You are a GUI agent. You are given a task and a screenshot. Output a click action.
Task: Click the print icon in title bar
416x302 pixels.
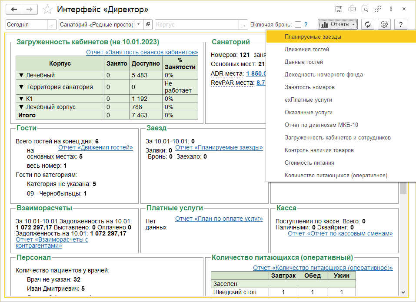[x=352, y=9]
